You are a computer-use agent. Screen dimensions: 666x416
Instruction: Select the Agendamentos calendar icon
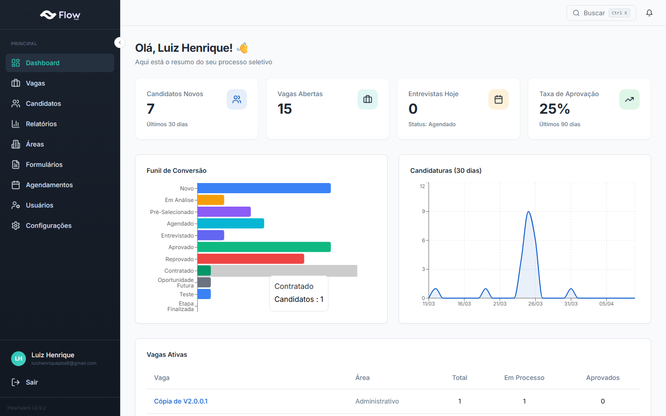[15, 185]
